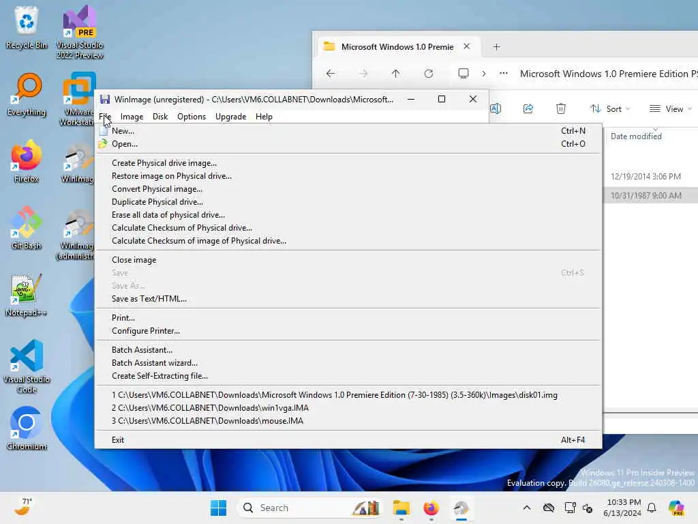Select Duplicate Physical drive...

[x=348, y=202]
